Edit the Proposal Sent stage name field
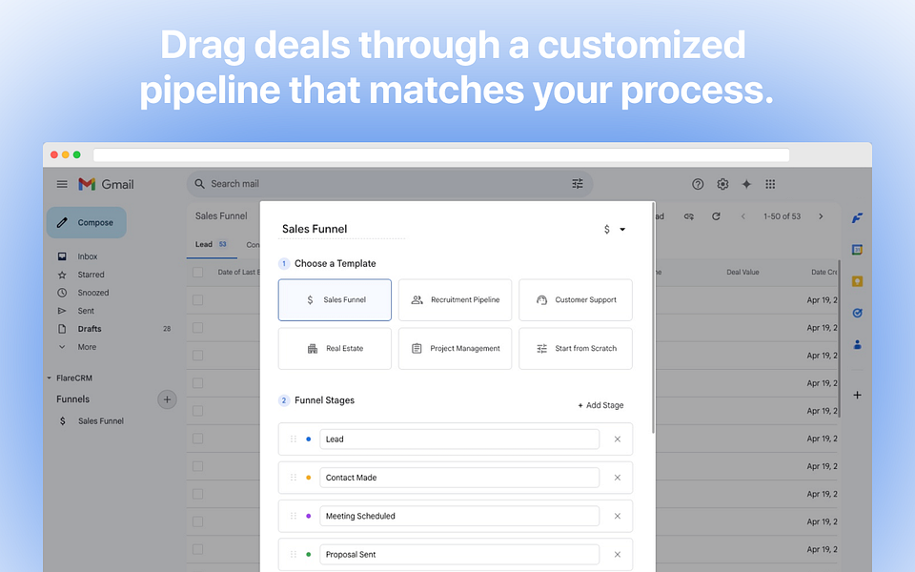The width and height of the screenshot is (915, 572). click(459, 555)
